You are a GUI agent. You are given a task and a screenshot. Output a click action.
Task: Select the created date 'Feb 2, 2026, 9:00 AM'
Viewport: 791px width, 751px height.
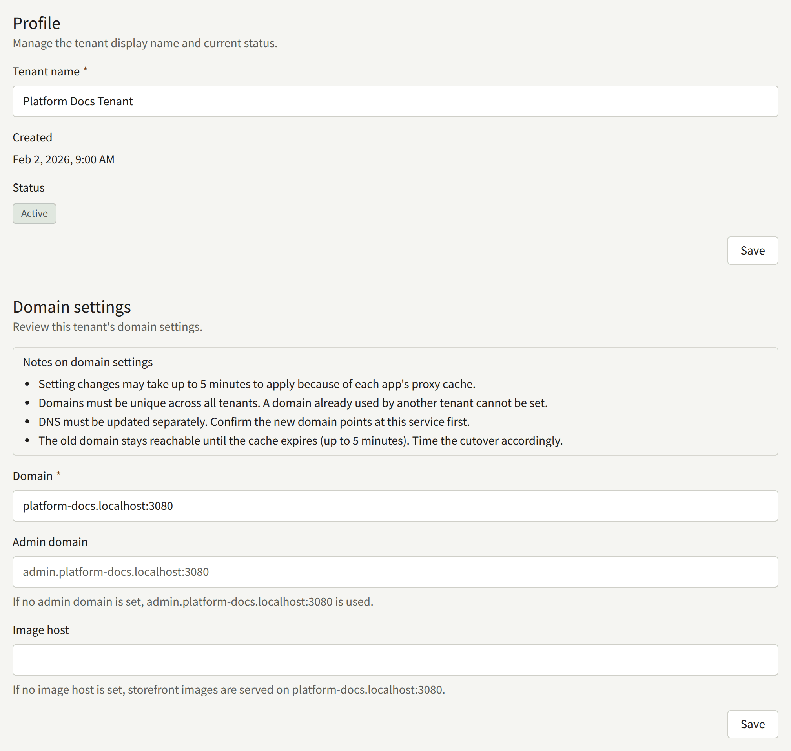(64, 159)
